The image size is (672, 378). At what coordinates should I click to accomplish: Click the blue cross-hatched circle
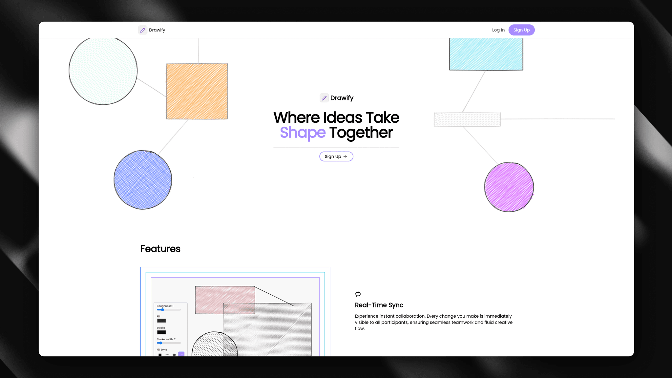pos(143,180)
